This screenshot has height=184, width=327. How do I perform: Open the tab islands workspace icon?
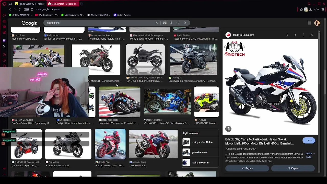(10, 4)
